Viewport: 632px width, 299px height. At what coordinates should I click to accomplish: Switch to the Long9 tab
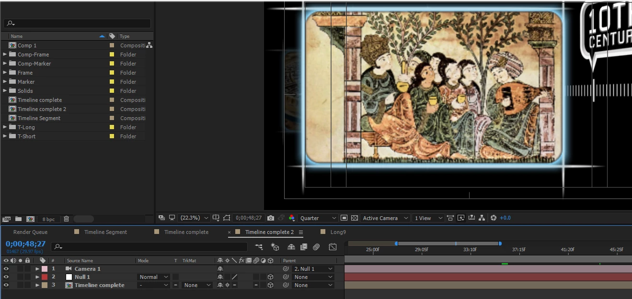tap(338, 232)
